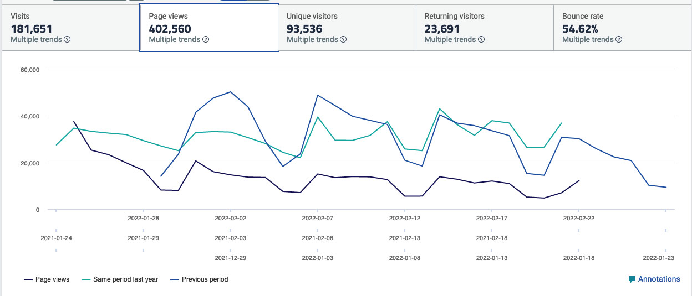Image resolution: width=692 pixels, height=296 pixels.
Task: Click the 181,651 visits total
Action: (x=32, y=29)
